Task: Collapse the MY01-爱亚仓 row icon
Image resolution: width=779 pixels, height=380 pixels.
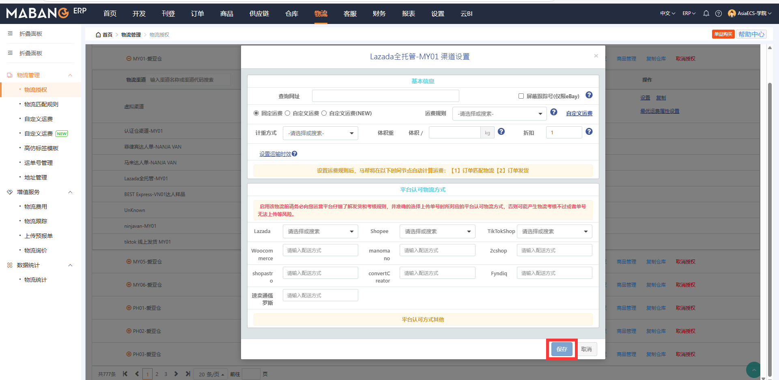Action: (129, 58)
